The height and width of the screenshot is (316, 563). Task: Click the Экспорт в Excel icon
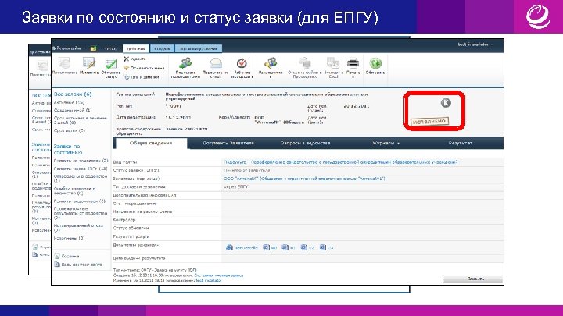[x=333, y=63]
